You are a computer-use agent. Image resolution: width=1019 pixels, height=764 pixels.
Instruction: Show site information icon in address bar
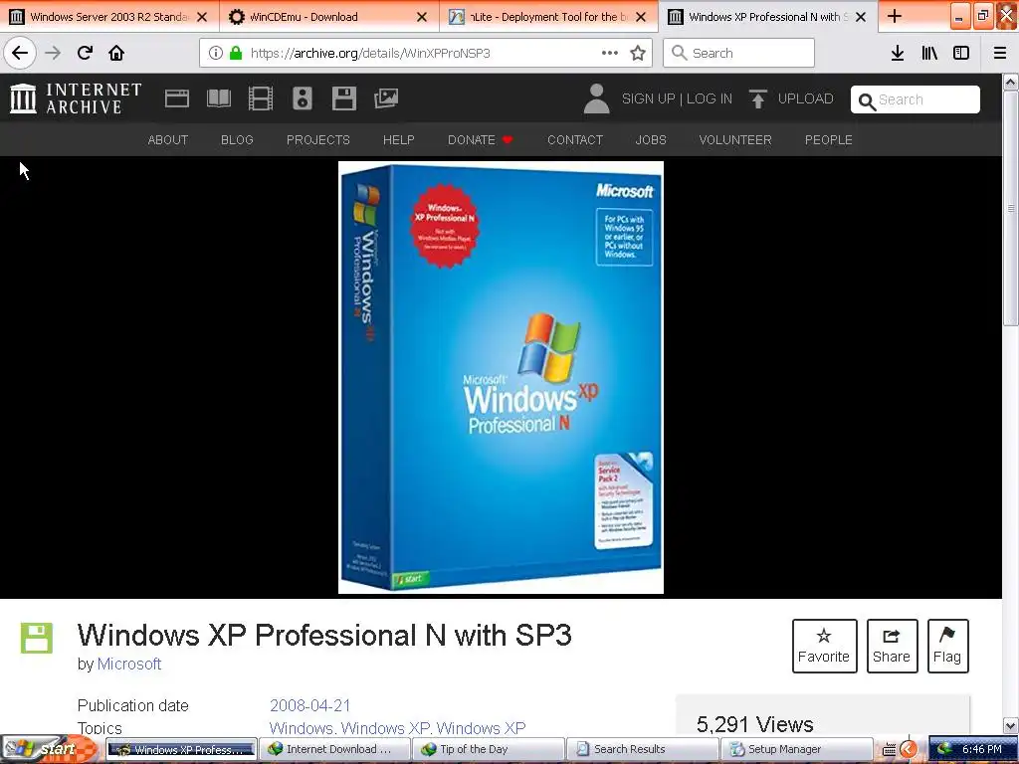coord(216,53)
